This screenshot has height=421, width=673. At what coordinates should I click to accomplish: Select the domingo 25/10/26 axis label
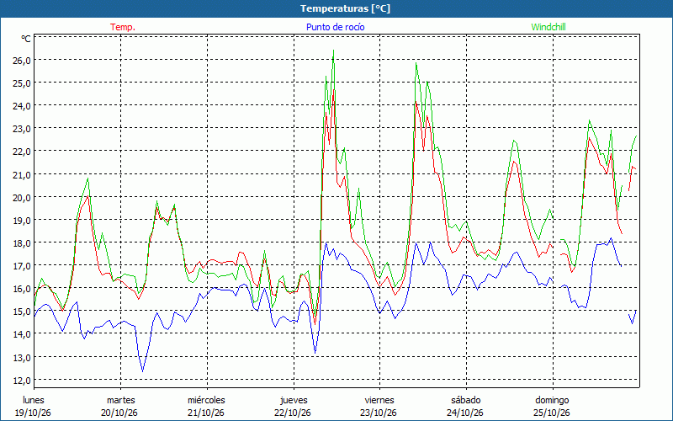coord(552,407)
